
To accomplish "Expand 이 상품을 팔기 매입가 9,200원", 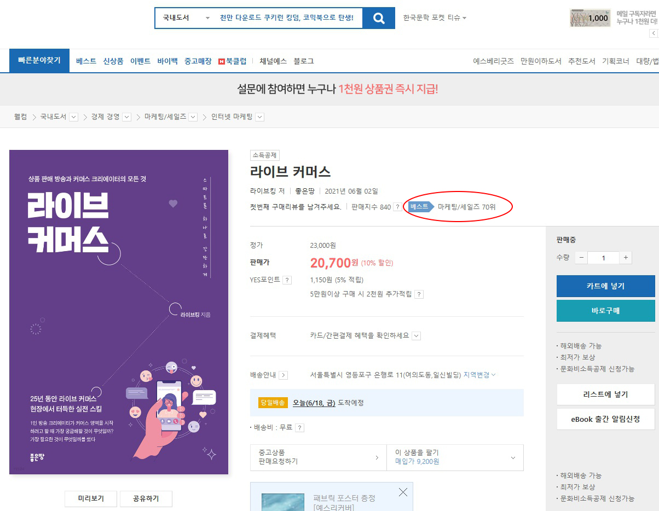I will pos(455,457).
